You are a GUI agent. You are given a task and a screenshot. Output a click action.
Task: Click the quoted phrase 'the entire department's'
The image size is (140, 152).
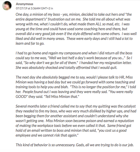(74, 17)
